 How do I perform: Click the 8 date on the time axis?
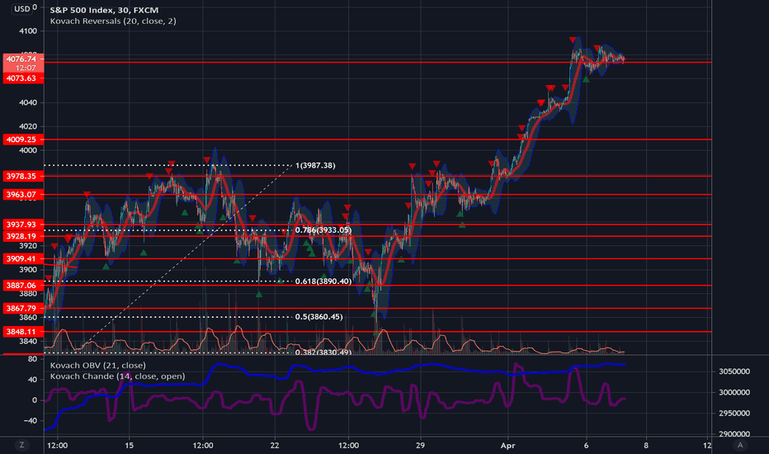646,446
